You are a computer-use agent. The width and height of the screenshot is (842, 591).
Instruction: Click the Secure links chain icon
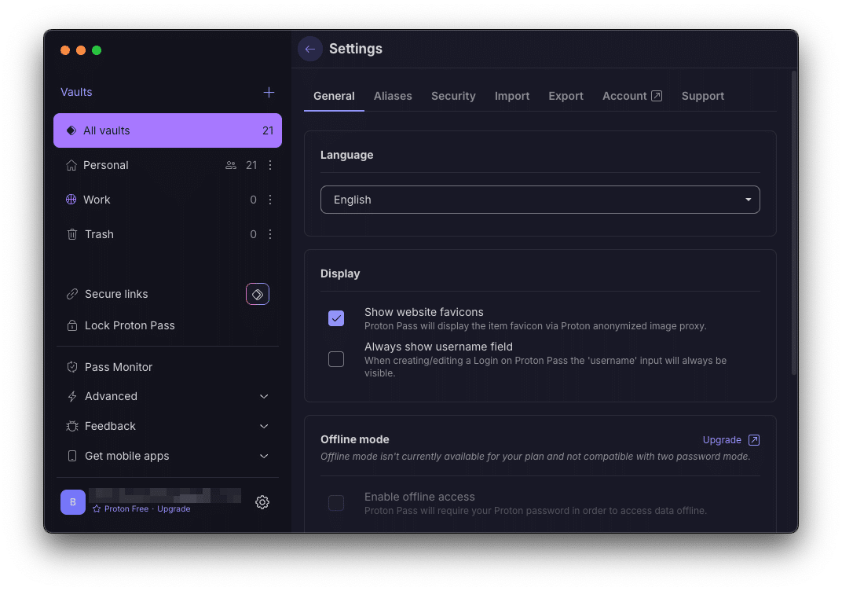(70, 294)
